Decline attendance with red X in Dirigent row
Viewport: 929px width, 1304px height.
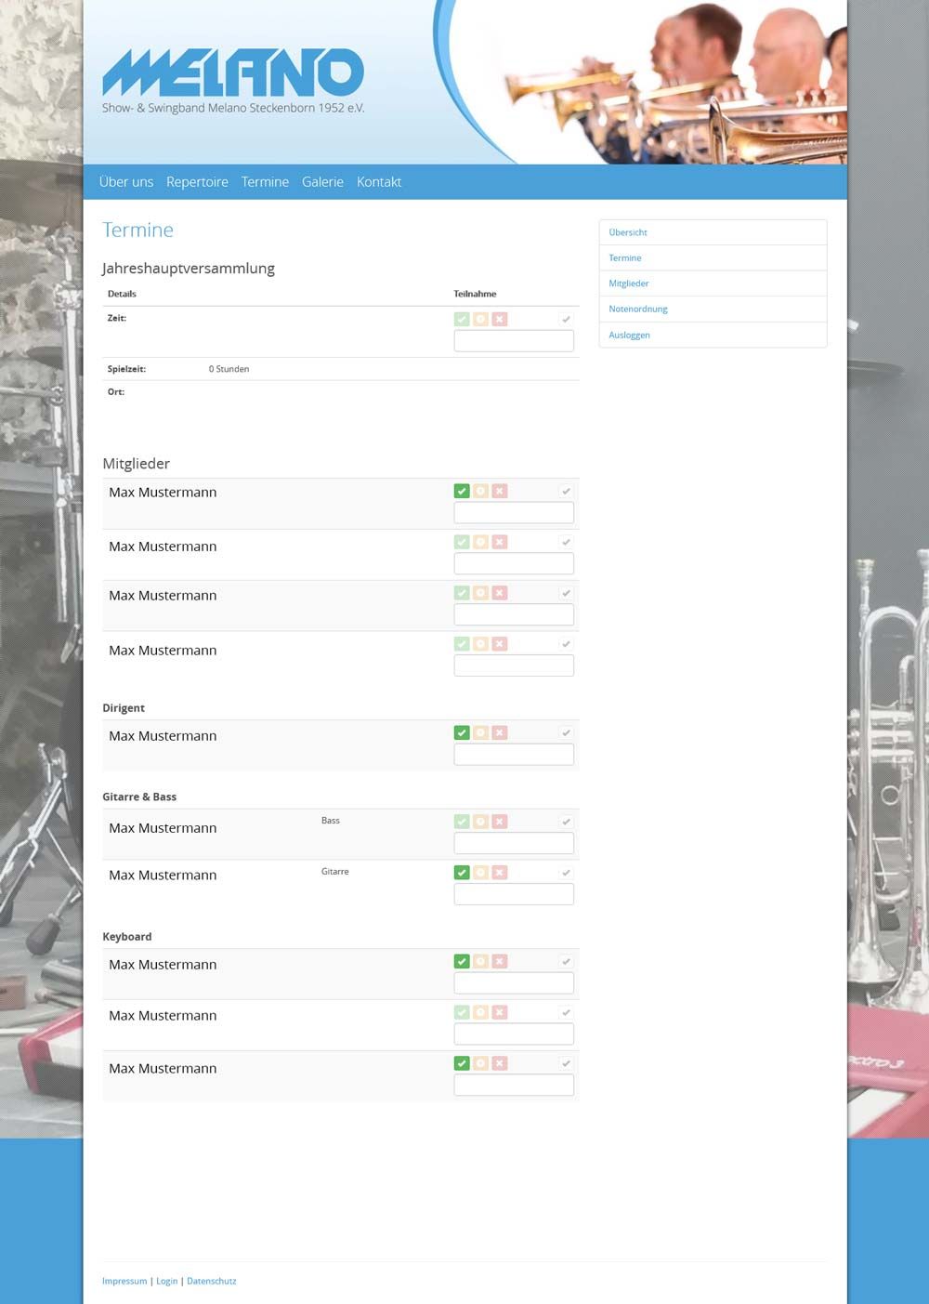tap(500, 732)
